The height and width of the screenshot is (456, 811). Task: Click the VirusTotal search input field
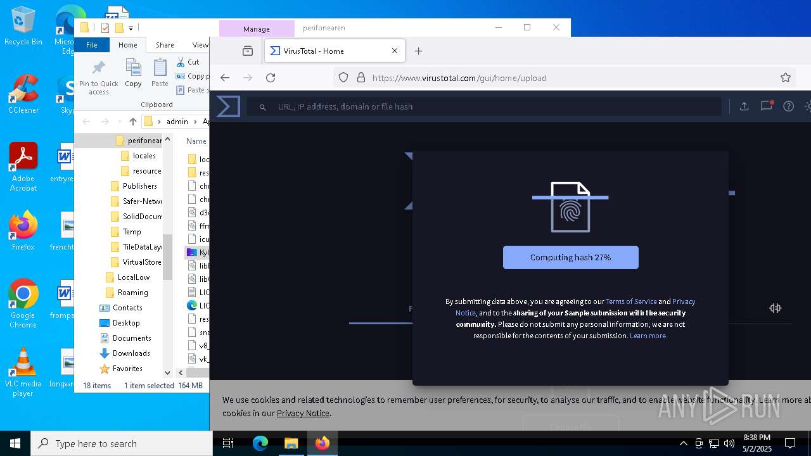pos(485,106)
